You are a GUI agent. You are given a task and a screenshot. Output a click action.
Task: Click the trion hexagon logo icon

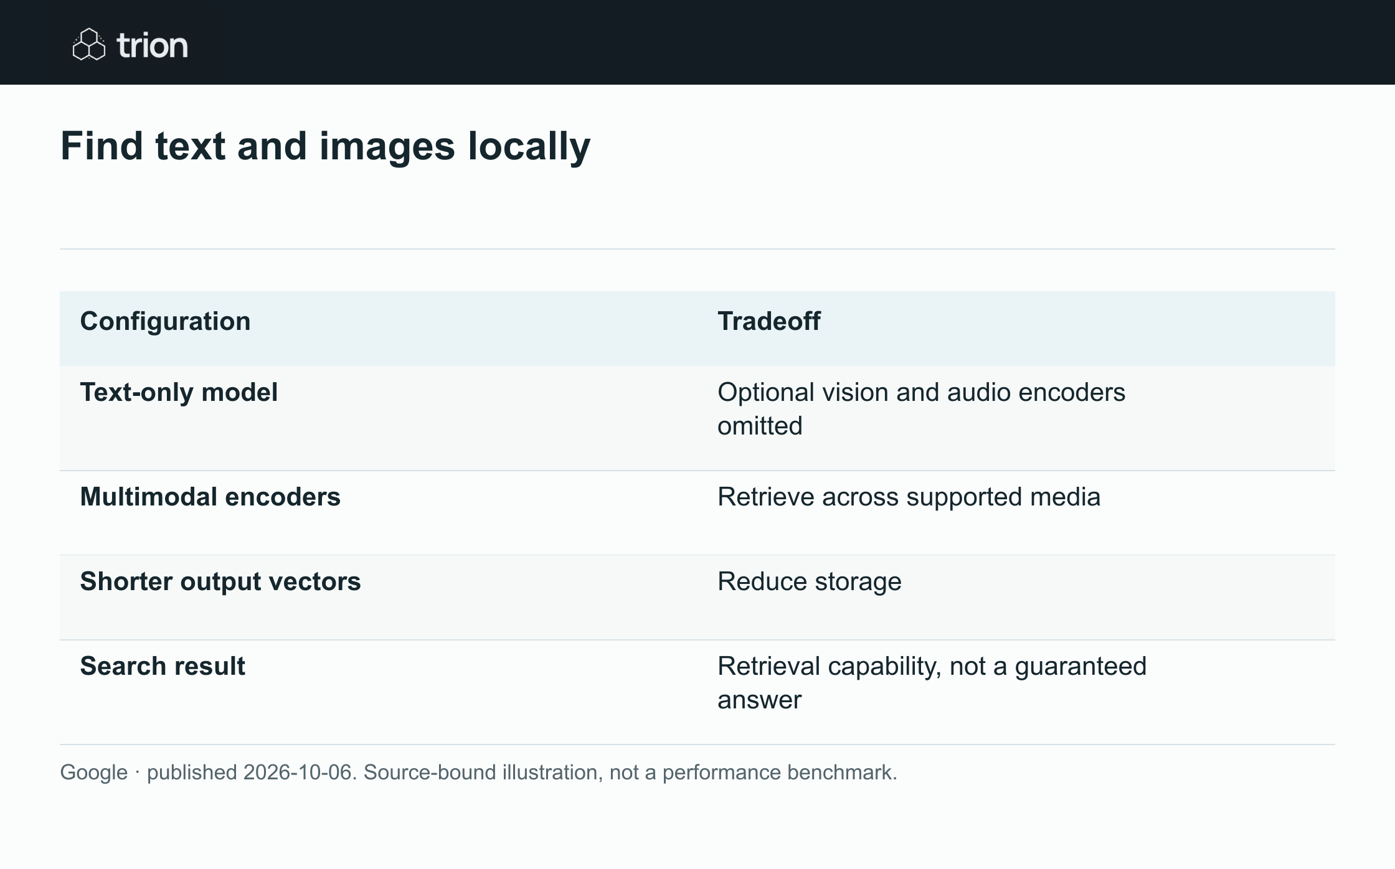click(89, 44)
